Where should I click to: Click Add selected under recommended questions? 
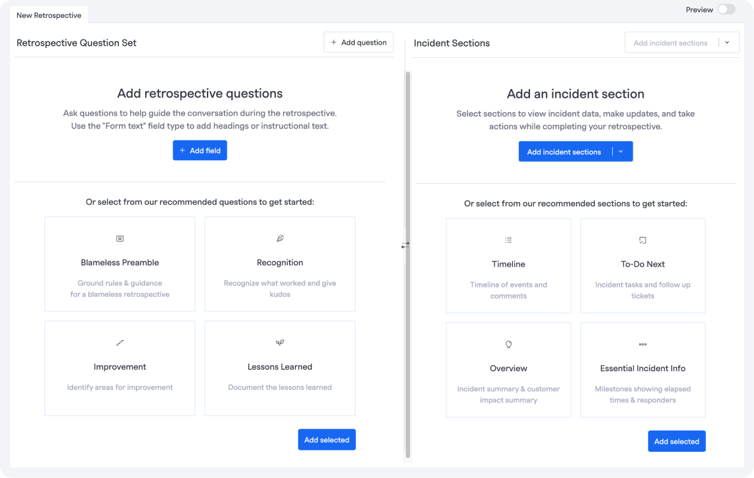click(x=326, y=439)
